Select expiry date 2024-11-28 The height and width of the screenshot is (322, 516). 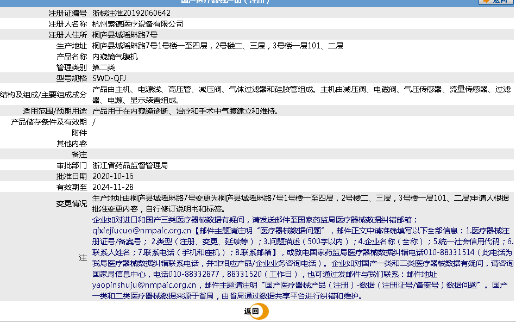pos(113,187)
